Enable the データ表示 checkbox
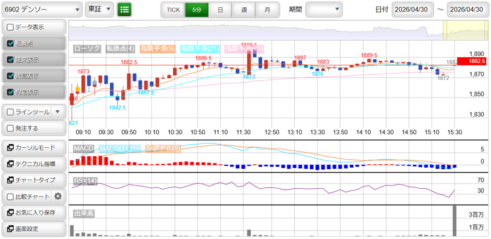The height and width of the screenshot is (239, 491). coord(11,27)
